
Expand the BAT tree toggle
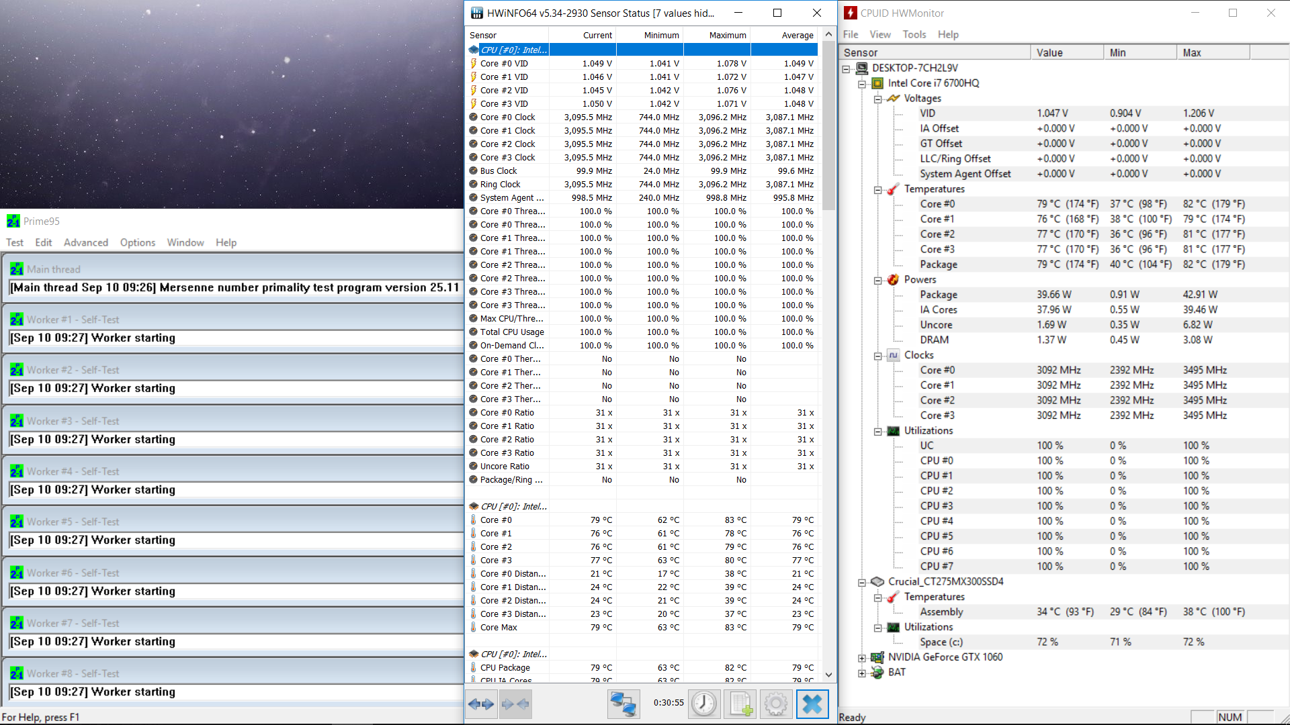[861, 673]
